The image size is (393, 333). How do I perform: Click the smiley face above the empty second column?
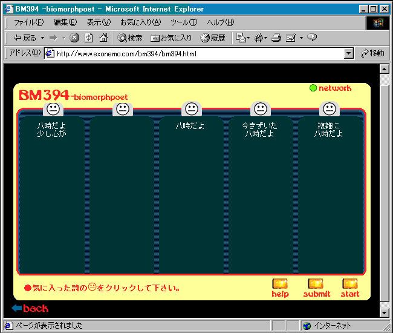coord(123,109)
